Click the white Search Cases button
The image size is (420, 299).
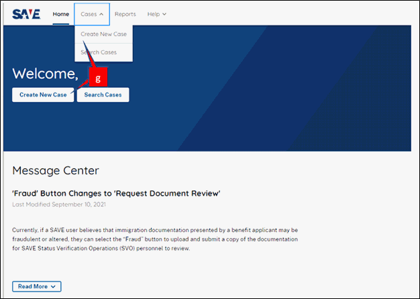(x=103, y=95)
